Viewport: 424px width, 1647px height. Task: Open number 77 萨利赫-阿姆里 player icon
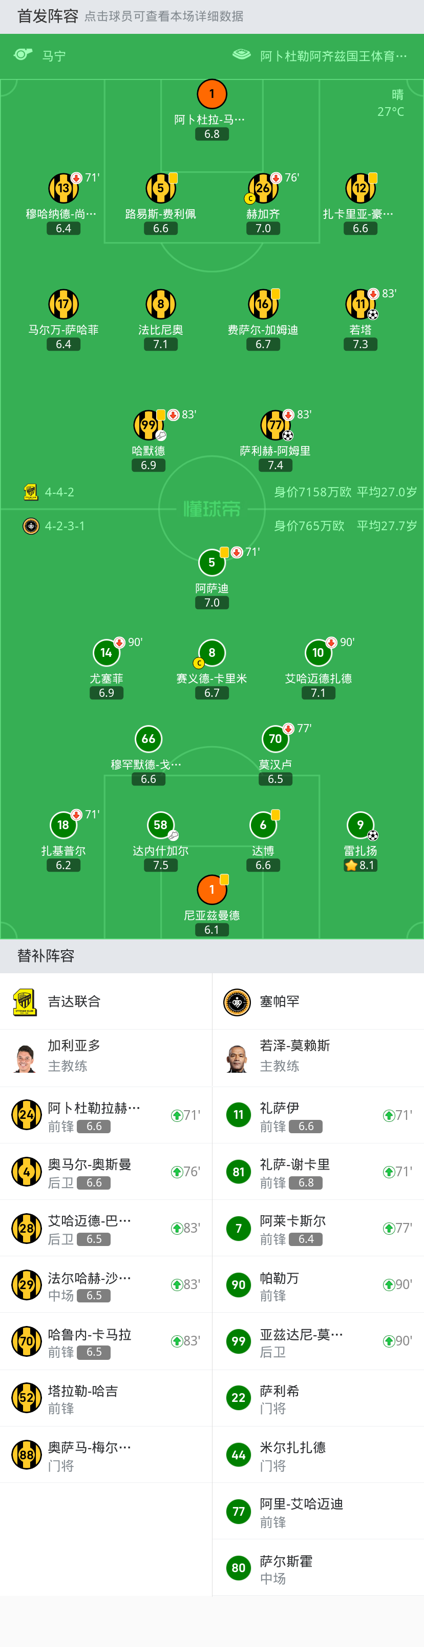pos(275,425)
